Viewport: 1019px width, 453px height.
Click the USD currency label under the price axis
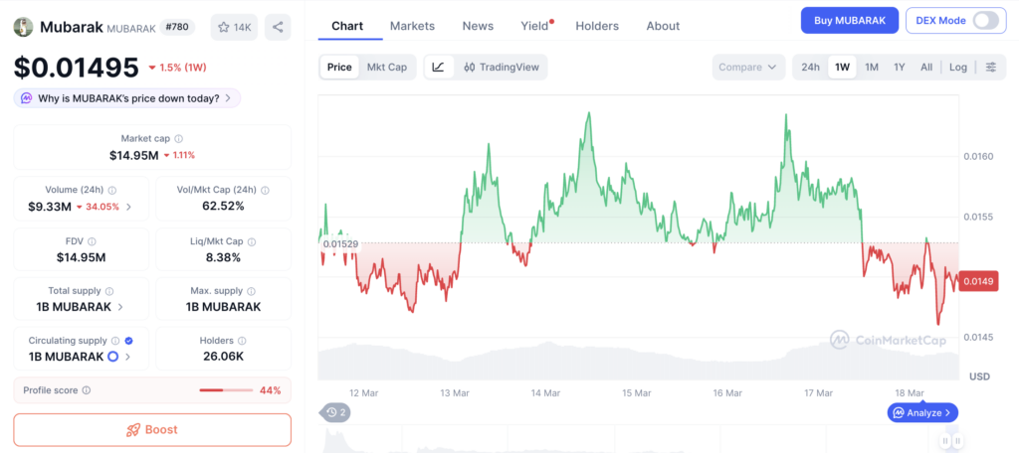[979, 377]
